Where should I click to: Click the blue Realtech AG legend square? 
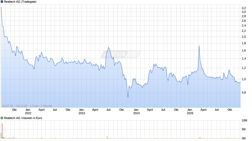click(x=2, y=2)
